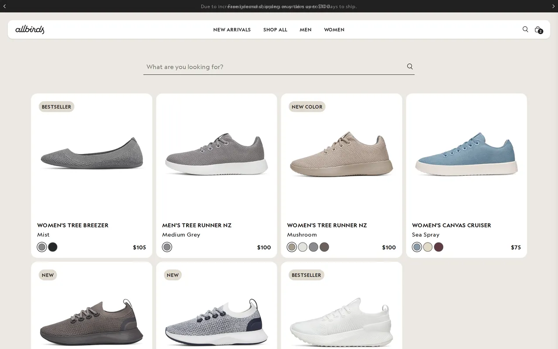The height and width of the screenshot is (349, 558).
Task: Open Women's Tree Breezer product title
Action: point(73,225)
